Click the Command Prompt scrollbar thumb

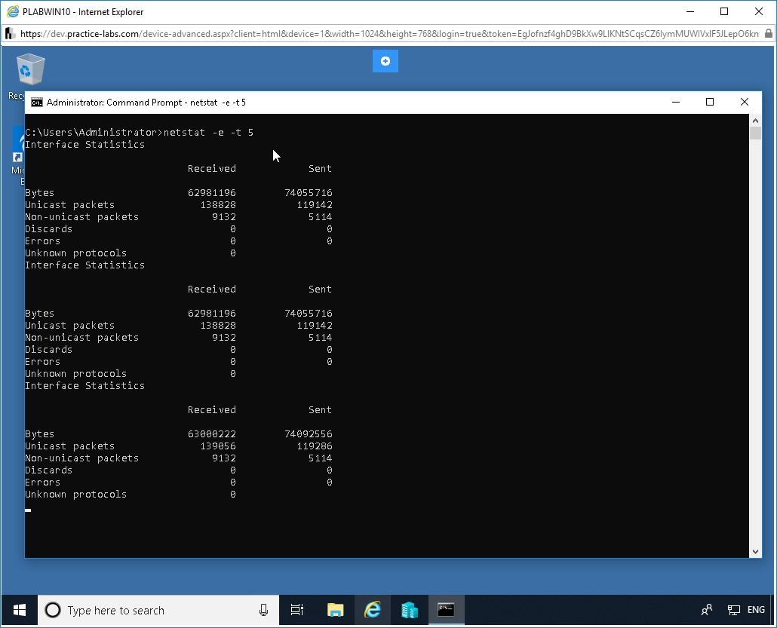click(x=755, y=133)
